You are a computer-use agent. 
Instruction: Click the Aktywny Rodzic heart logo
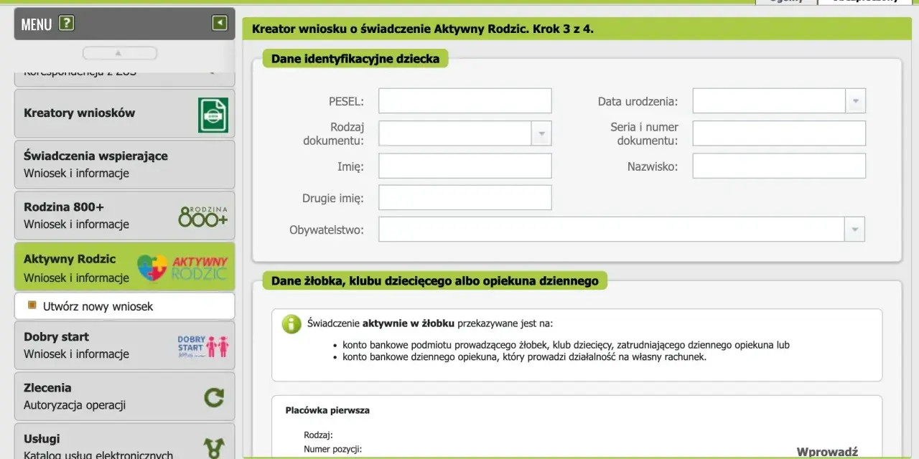(151, 268)
